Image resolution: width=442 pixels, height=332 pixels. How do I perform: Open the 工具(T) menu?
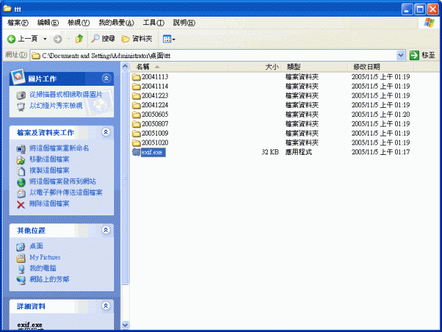point(153,23)
